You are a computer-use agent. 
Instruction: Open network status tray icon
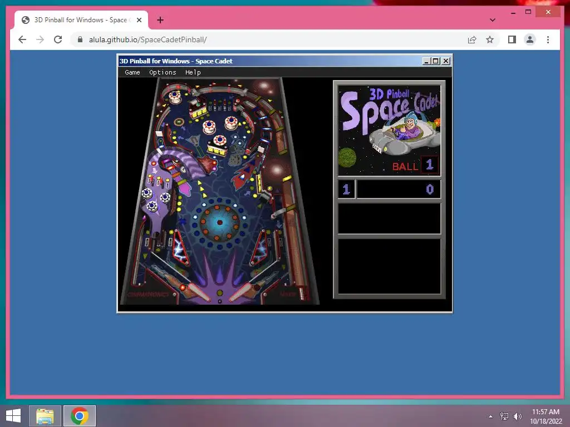(x=504, y=416)
